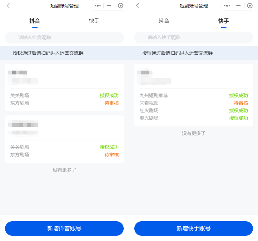Select the 红火剧场 row
Viewport: 258px width, 241px height.
pos(194,111)
